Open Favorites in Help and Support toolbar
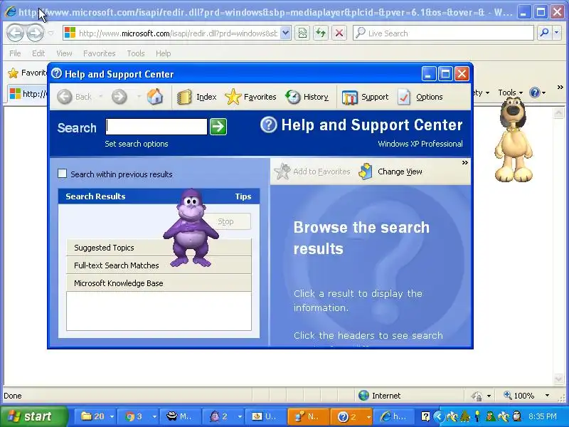The image size is (569, 427). point(250,97)
